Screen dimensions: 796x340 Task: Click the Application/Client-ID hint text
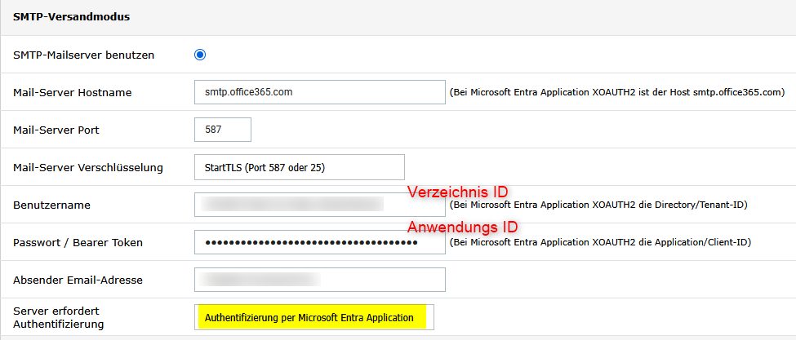click(x=600, y=242)
